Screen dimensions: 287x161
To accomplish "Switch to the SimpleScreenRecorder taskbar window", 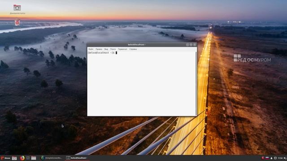I will [x=52, y=158].
